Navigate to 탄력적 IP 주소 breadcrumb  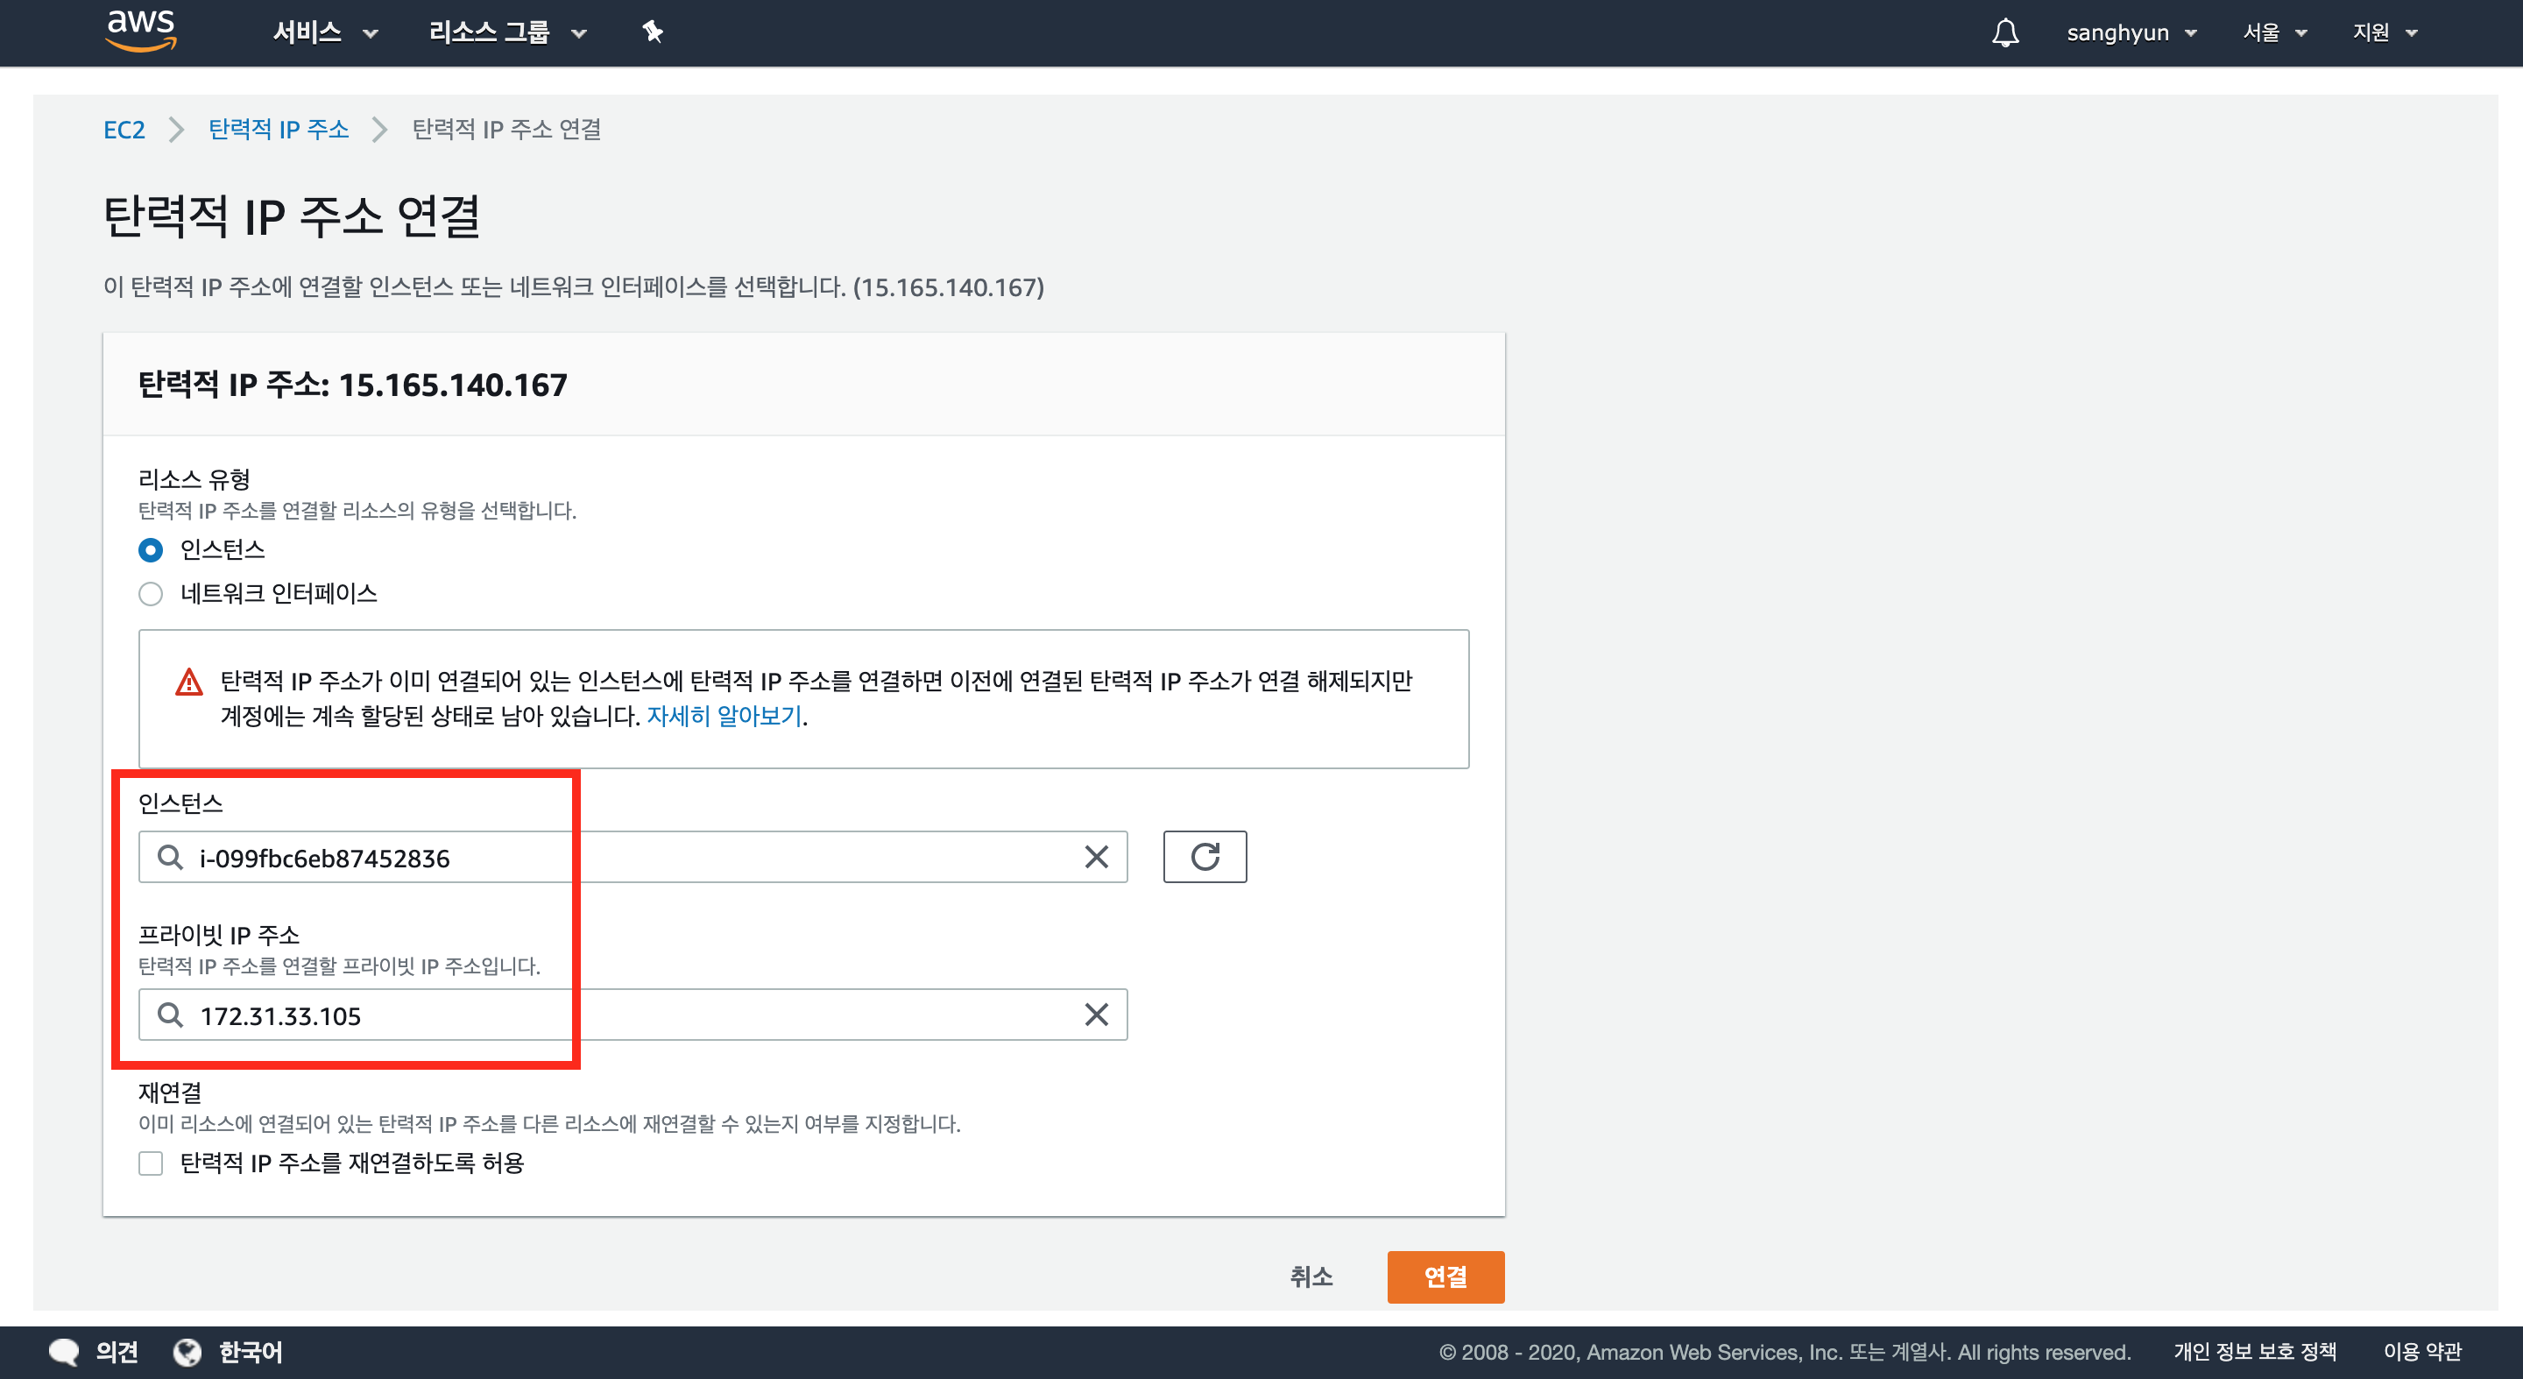(x=279, y=130)
